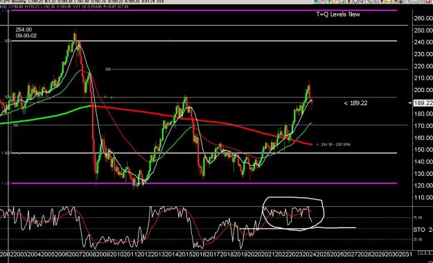The height and width of the screenshot is (263, 433).
Task: Click the stochastic 25.00 level label
Action: 417,239
